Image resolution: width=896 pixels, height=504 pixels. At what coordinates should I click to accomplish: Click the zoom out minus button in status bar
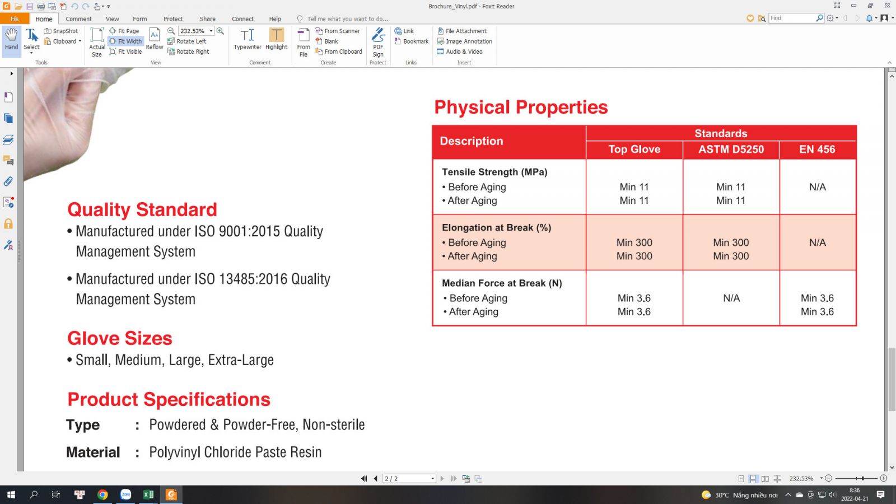tap(829, 478)
